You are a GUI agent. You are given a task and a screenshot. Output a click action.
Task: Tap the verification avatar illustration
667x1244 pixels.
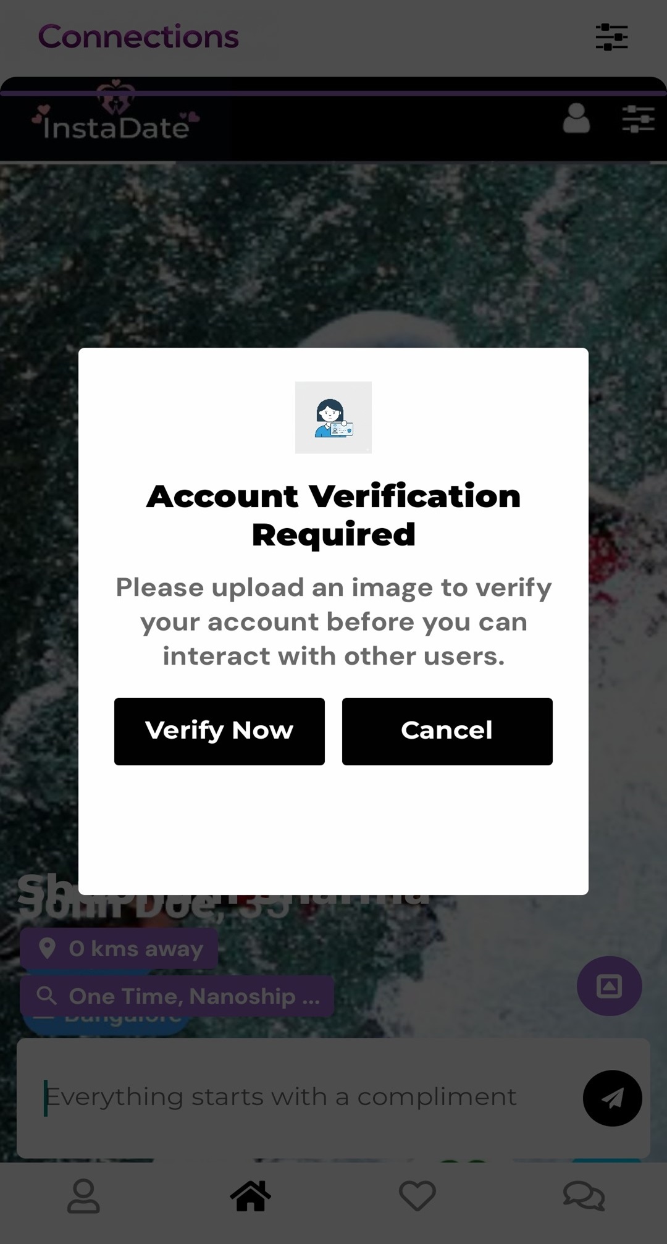pos(333,418)
